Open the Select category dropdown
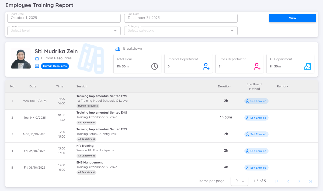This screenshot has width=323, height=191. (180, 30)
